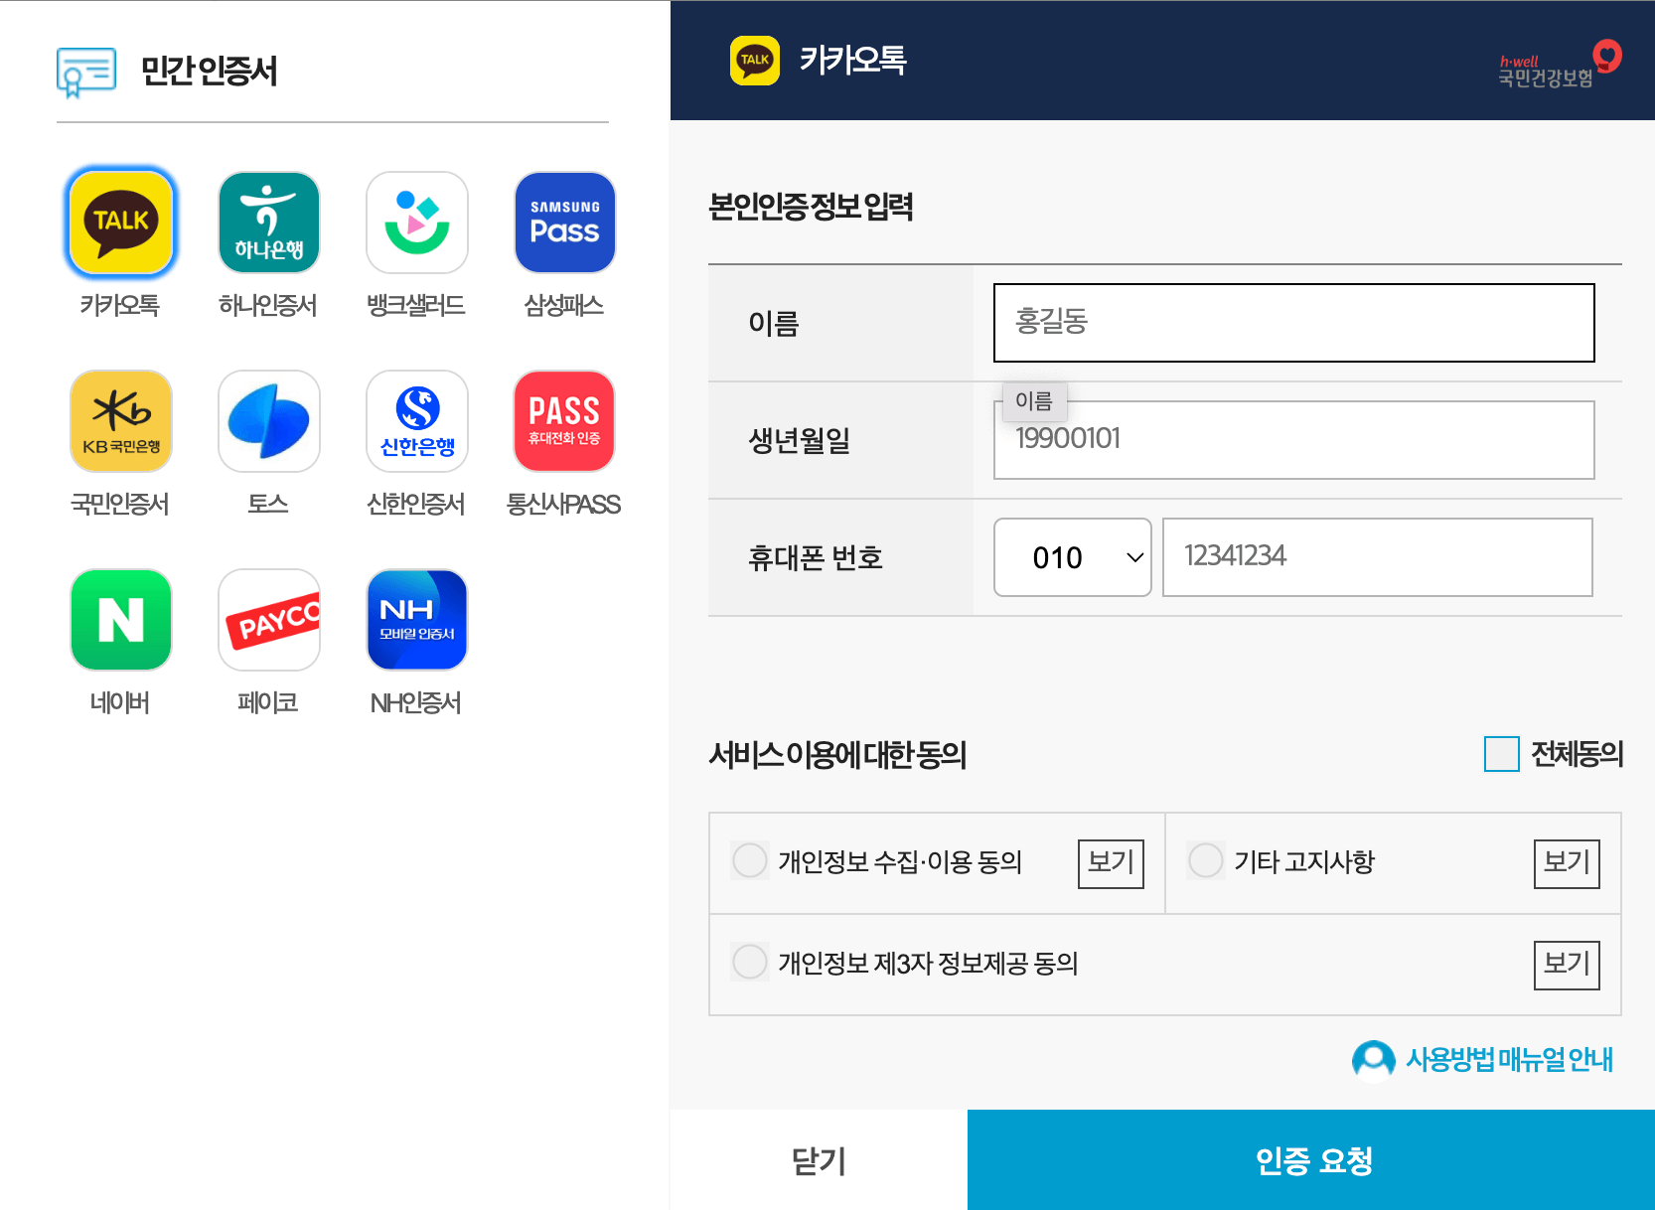This screenshot has height=1210, width=1655.
Task: Select the 하나인증서 icon
Action: pyautogui.click(x=268, y=222)
